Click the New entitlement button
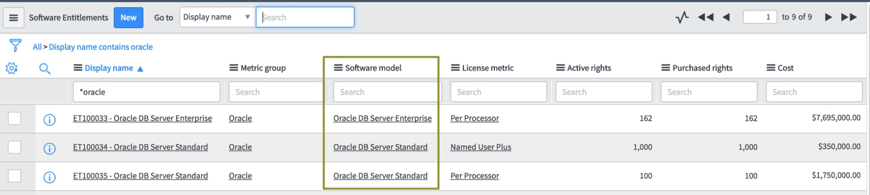 click(x=128, y=18)
